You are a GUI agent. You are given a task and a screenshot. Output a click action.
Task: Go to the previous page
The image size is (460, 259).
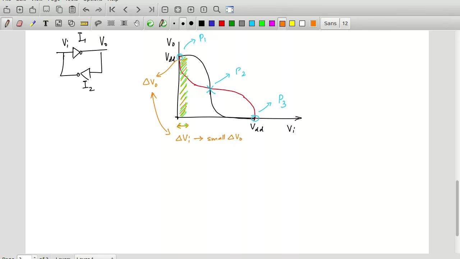(x=125, y=10)
